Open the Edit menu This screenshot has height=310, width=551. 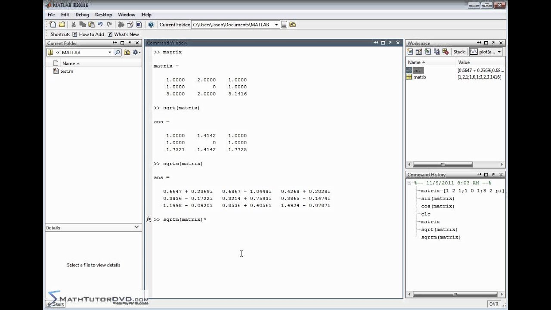coord(65,15)
